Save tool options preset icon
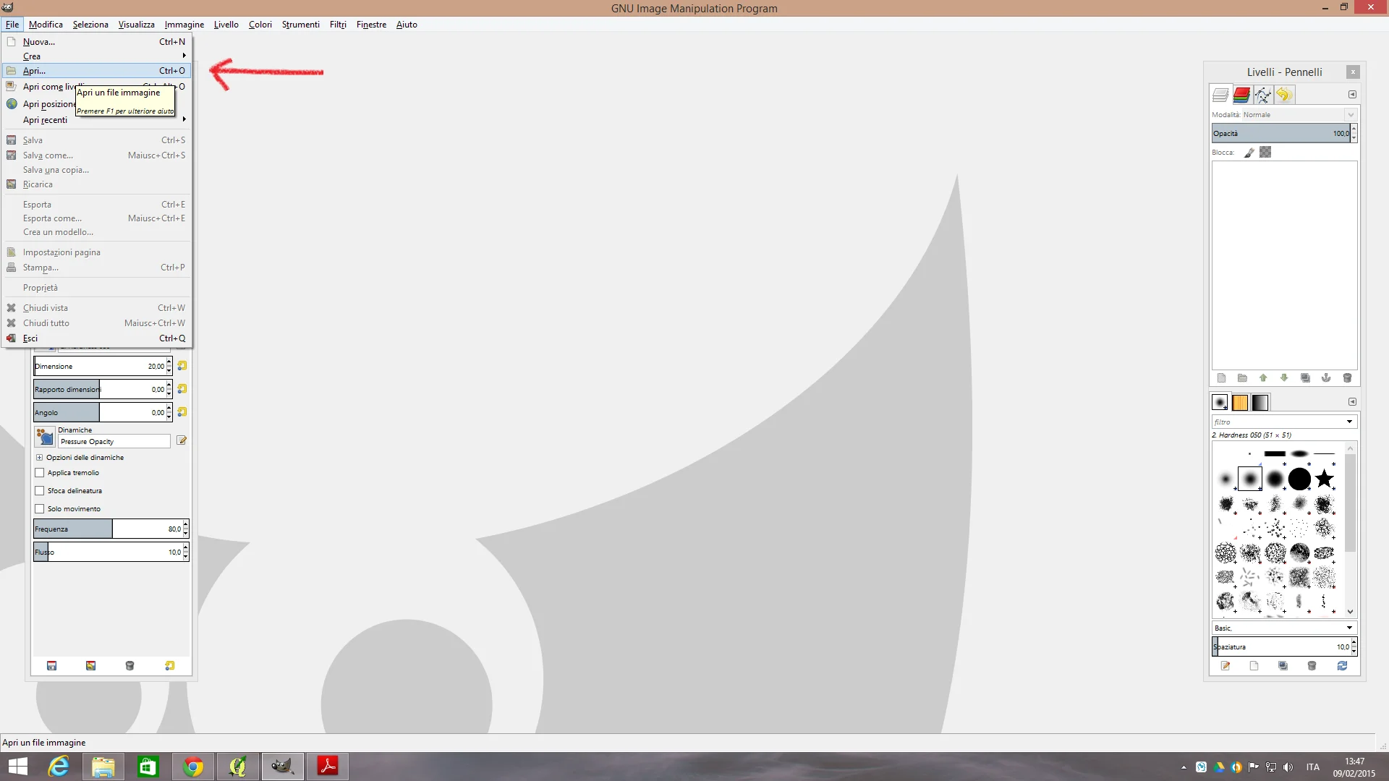 tap(51, 666)
